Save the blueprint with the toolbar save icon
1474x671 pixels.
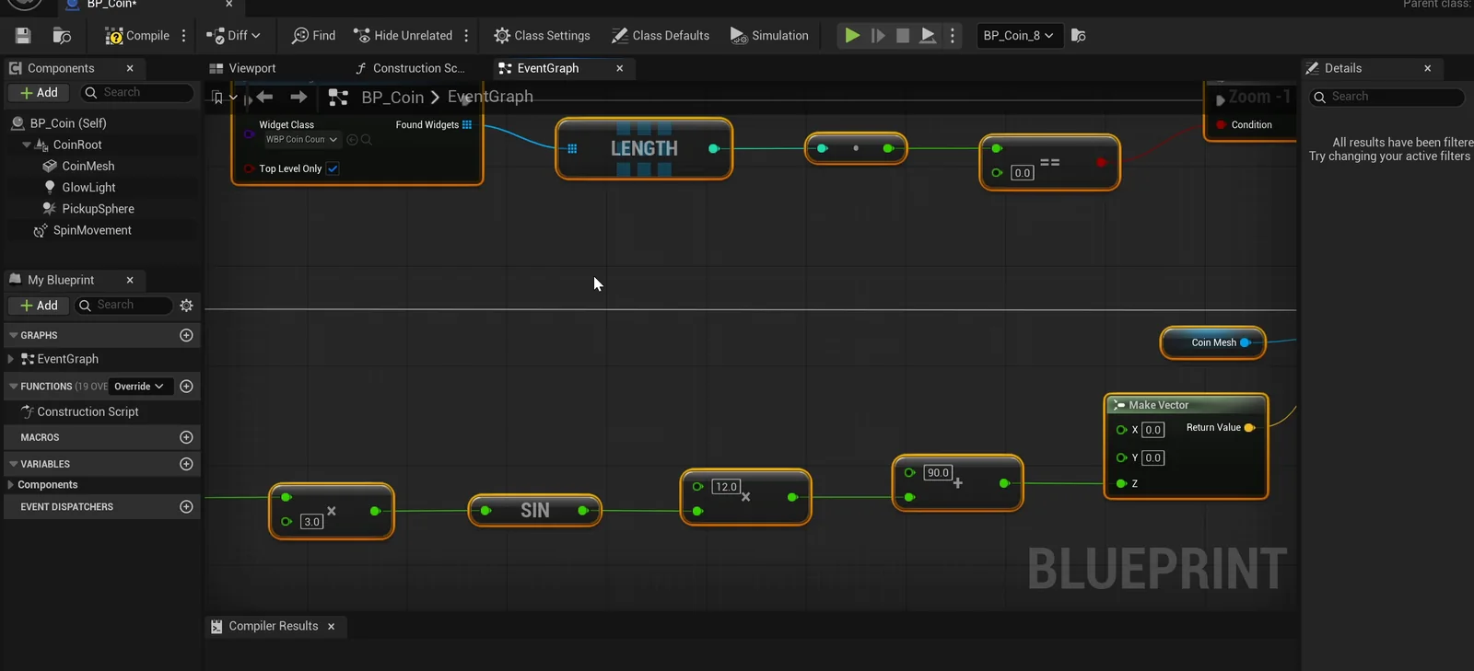pos(23,36)
